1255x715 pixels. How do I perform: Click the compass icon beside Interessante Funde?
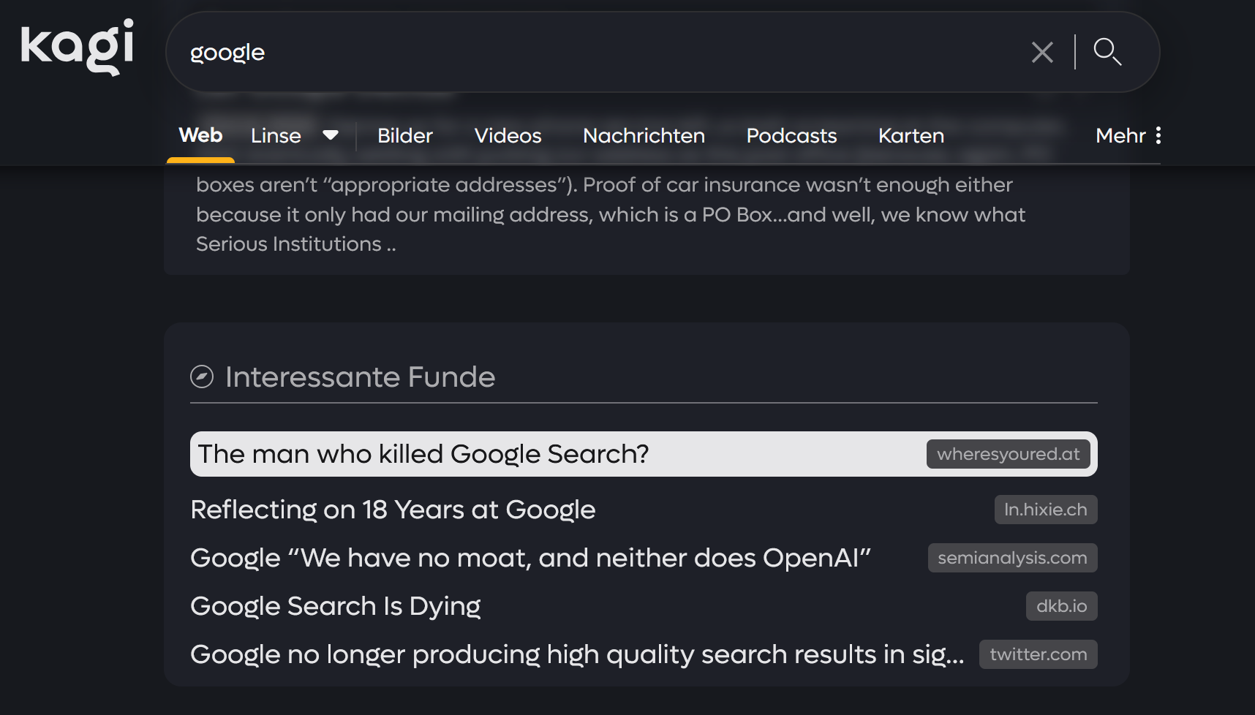point(202,377)
